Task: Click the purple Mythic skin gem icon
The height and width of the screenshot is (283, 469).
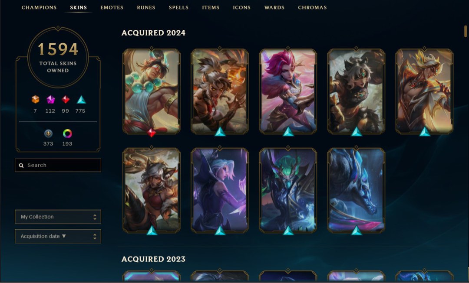Action: tap(50, 99)
